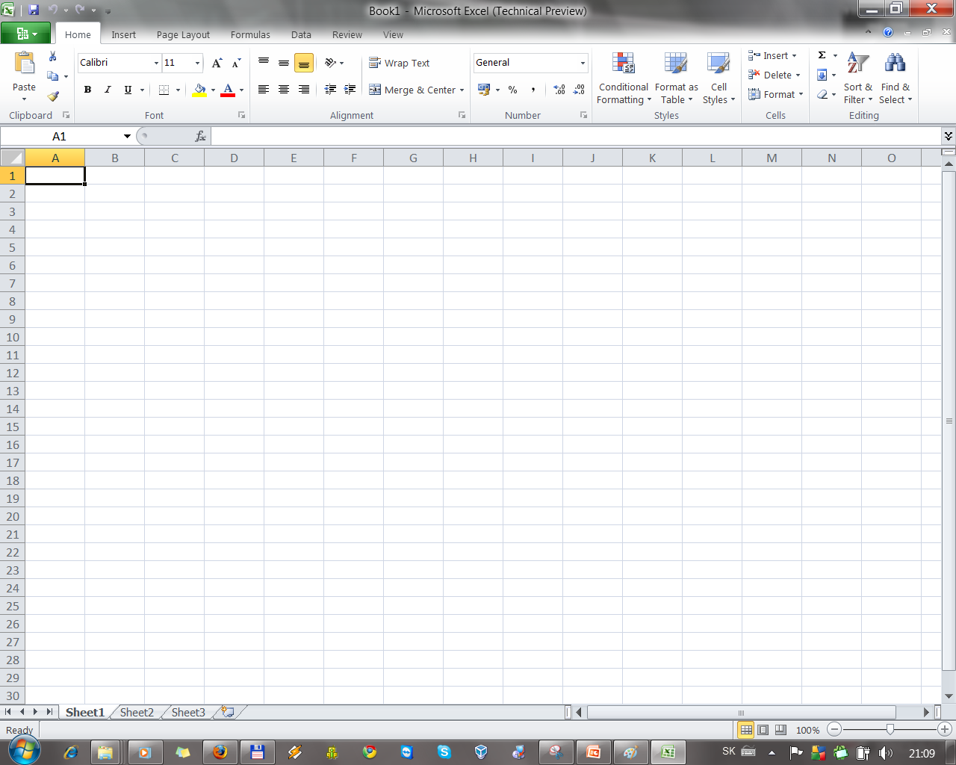Image resolution: width=956 pixels, height=765 pixels.
Task: Apply Percent Style
Action: tap(513, 90)
